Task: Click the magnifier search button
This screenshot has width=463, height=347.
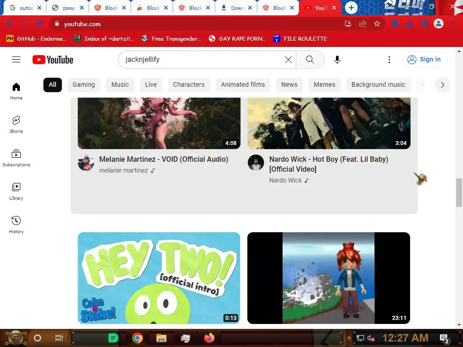Action: tap(310, 60)
